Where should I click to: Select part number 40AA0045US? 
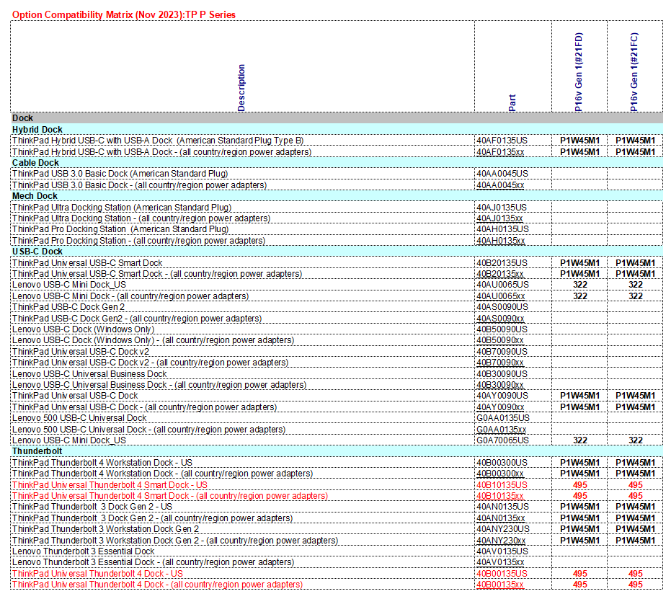[x=502, y=174]
